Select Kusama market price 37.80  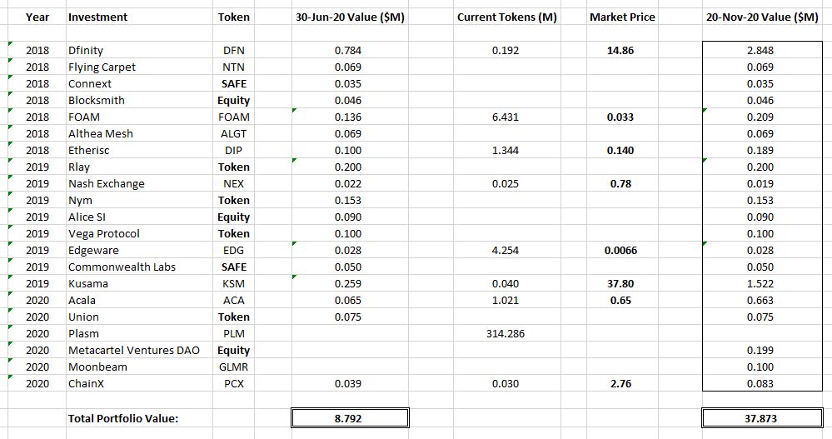point(622,283)
